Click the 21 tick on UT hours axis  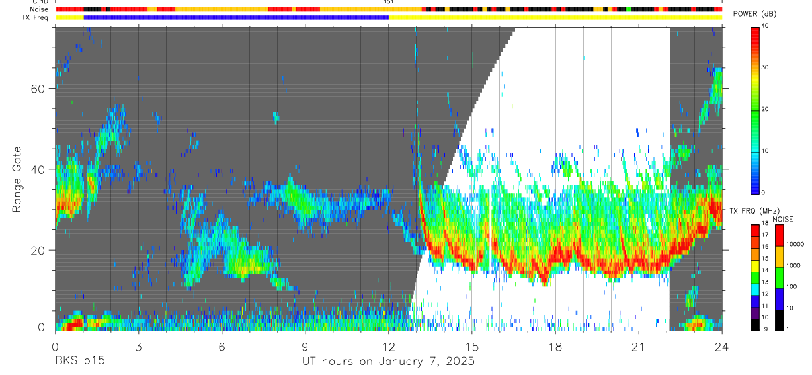point(639,347)
